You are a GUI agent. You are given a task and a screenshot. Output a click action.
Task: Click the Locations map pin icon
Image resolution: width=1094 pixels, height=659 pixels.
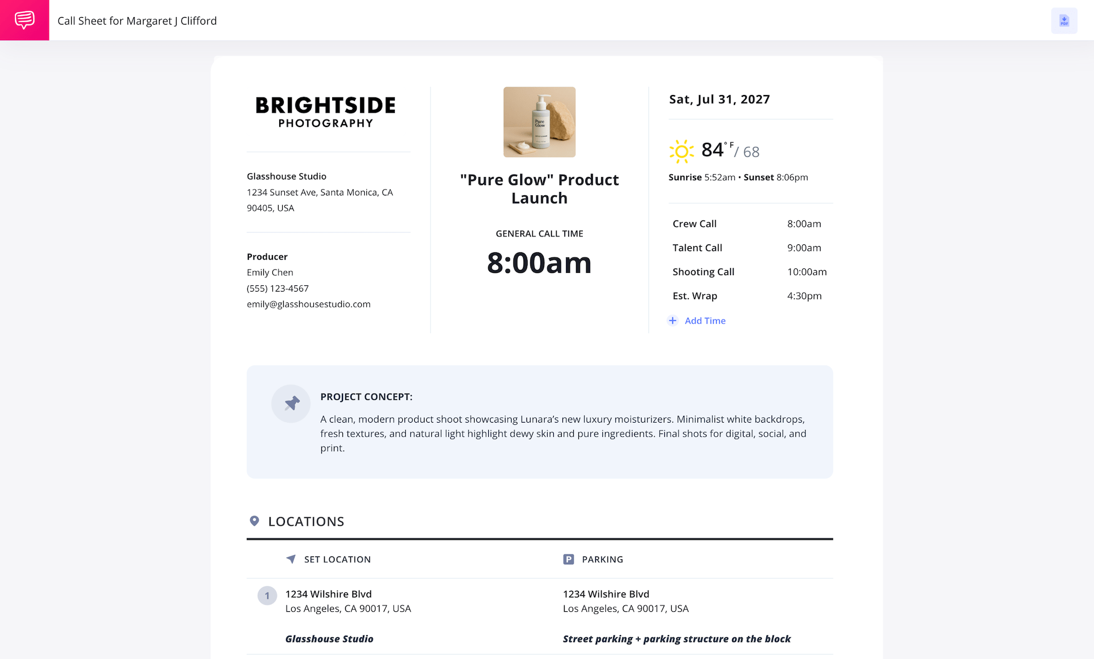(255, 521)
